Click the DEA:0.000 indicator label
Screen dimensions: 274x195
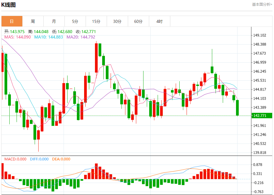pyautogui.click(x=61, y=159)
